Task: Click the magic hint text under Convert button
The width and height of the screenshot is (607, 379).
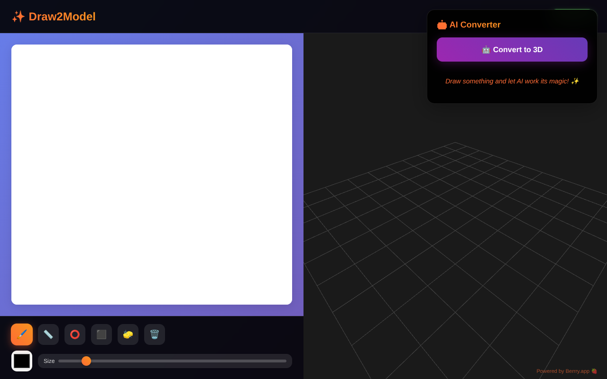Action: 512,81
